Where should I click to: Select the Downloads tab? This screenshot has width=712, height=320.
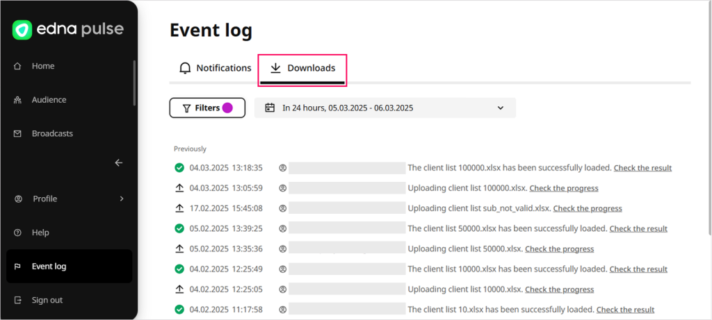pos(302,68)
